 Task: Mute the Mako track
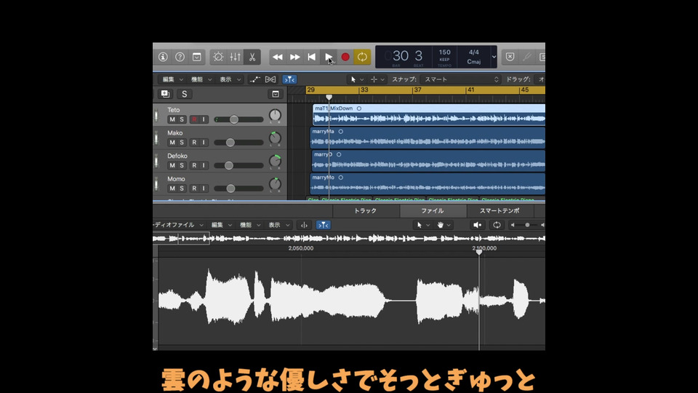(172, 143)
